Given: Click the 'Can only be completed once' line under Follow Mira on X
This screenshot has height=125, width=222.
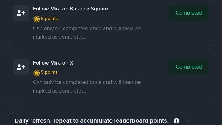Looking at the screenshot, I should [x=87, y=83].
